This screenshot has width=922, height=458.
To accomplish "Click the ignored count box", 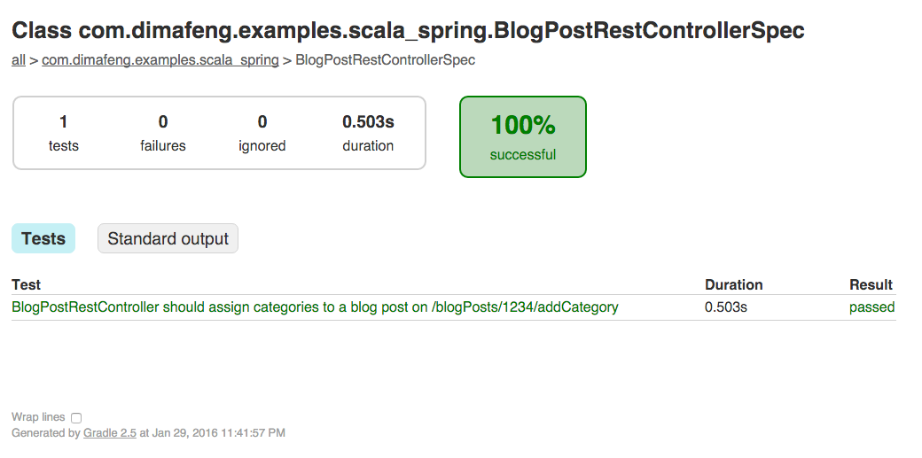I will point(262,134).
